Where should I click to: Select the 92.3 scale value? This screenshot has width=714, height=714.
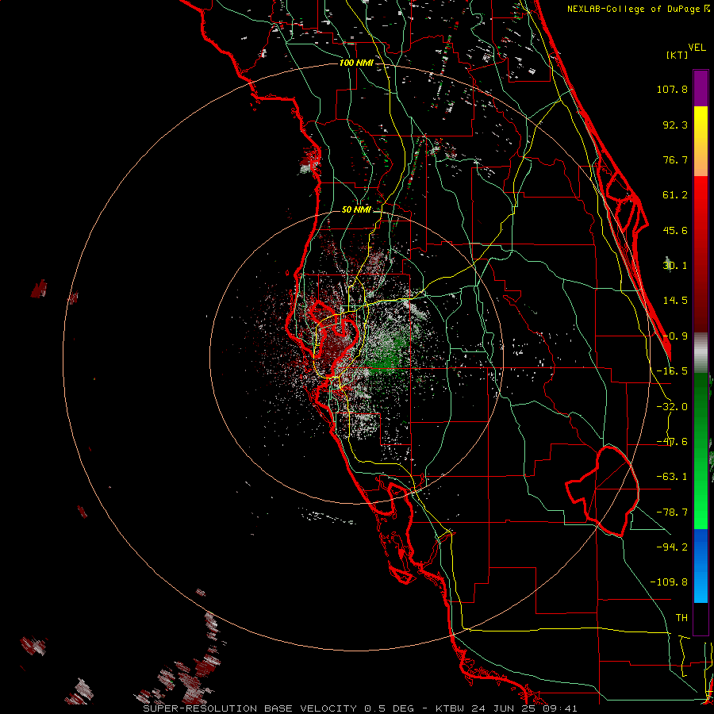click(x=675, y=125)
